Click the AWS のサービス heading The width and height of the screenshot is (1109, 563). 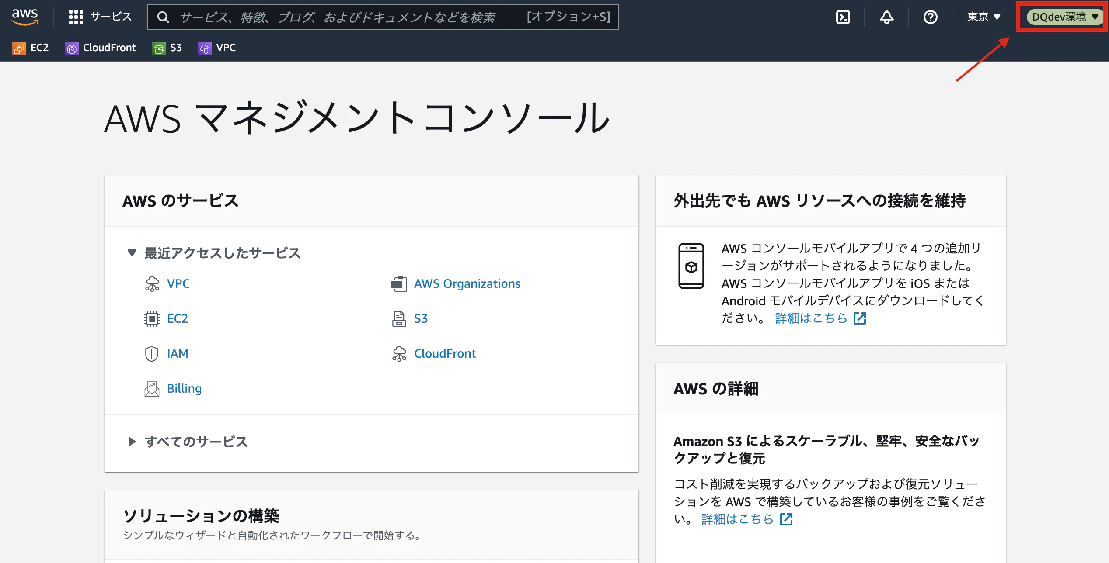pyautogui.click(x=181, y=201)
